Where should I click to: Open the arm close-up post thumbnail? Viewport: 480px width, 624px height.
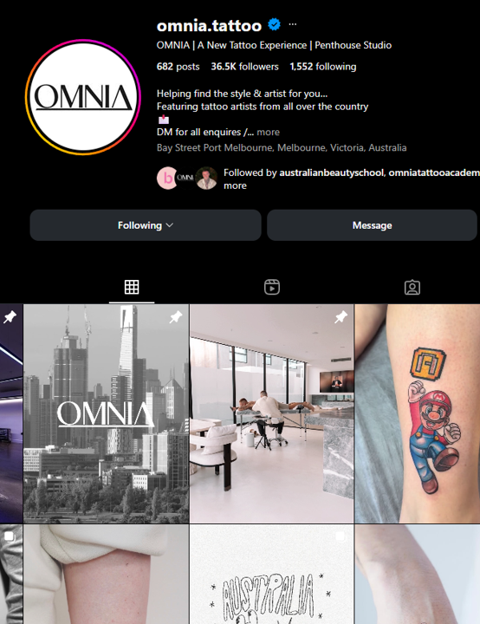pyautogui.click(x=106, y=575)
